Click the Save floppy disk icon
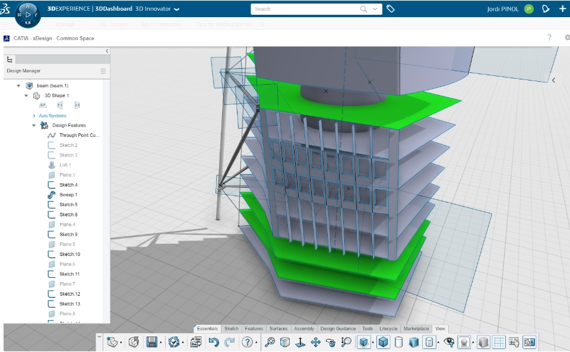 click(151, 342)
